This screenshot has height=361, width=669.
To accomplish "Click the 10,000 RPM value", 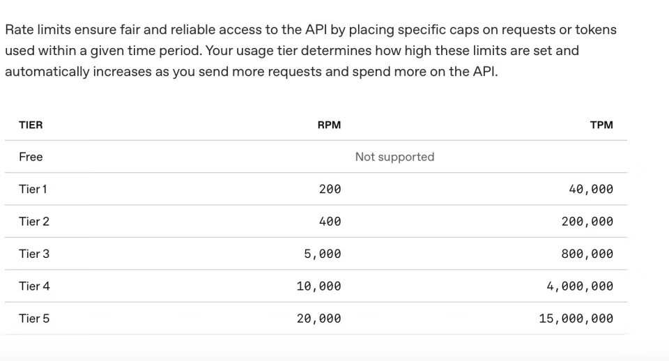I will pyautogui.click(x=319, y=286).
